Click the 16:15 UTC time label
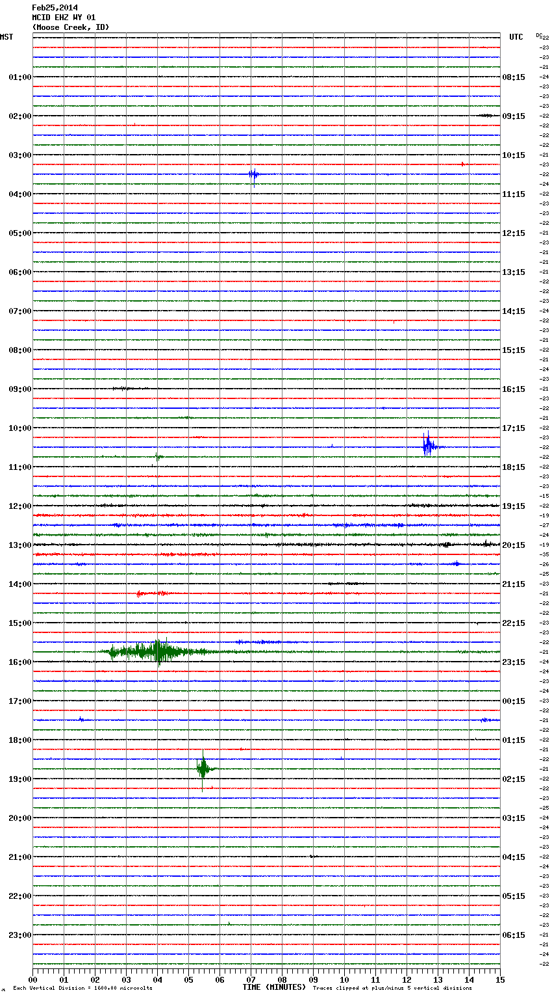This screenshot has height=997, width=552. [x=514, y=389]
